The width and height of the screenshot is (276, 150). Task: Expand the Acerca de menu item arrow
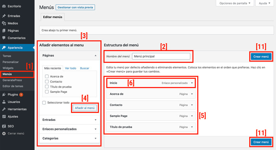click(192, 94)
